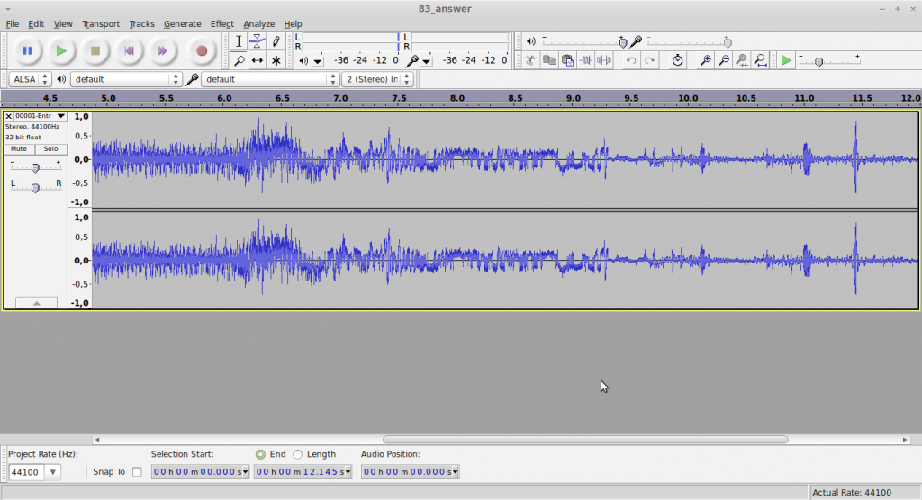Expand the Project Rate 44100 dropdown
Image resolution: width=922 pixels, height=500 pixels.
coord(52,472)
